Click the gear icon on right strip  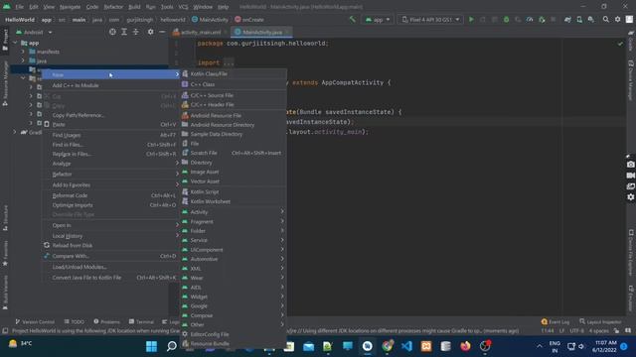coord(630,197)
